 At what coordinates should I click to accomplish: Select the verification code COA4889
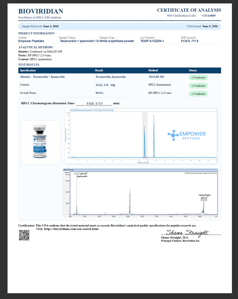pos(209,16)
